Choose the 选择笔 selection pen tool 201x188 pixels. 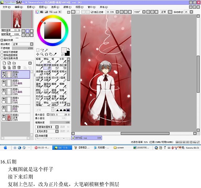(x=55, y=67)
